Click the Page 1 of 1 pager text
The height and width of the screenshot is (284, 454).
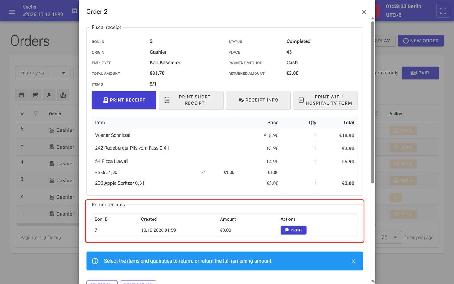coord(41,237)
